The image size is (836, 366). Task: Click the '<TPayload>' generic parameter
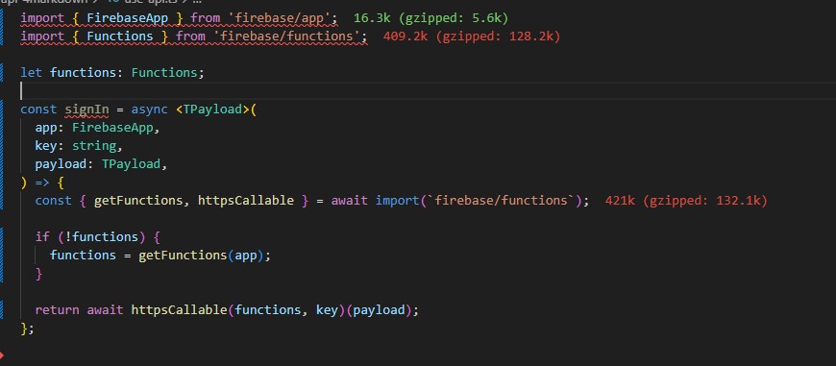click(212, 110)
